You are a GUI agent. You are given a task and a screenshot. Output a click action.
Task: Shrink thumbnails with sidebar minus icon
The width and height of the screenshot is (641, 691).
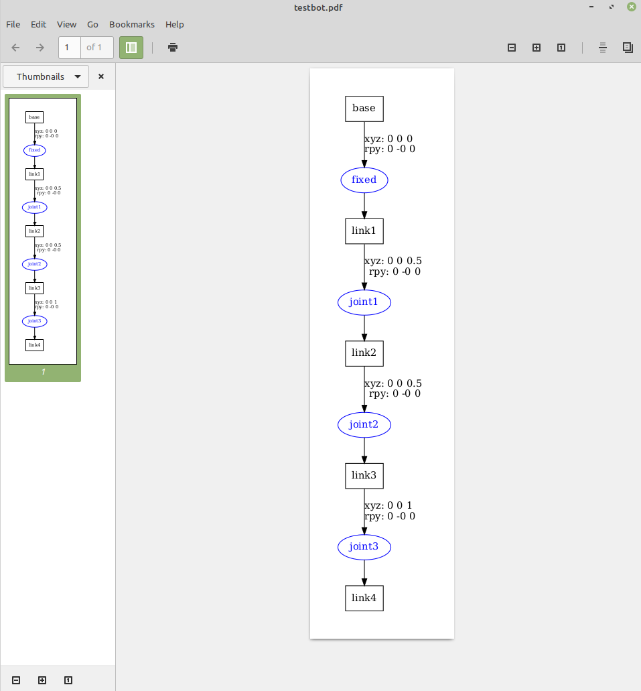click(16, 680)
